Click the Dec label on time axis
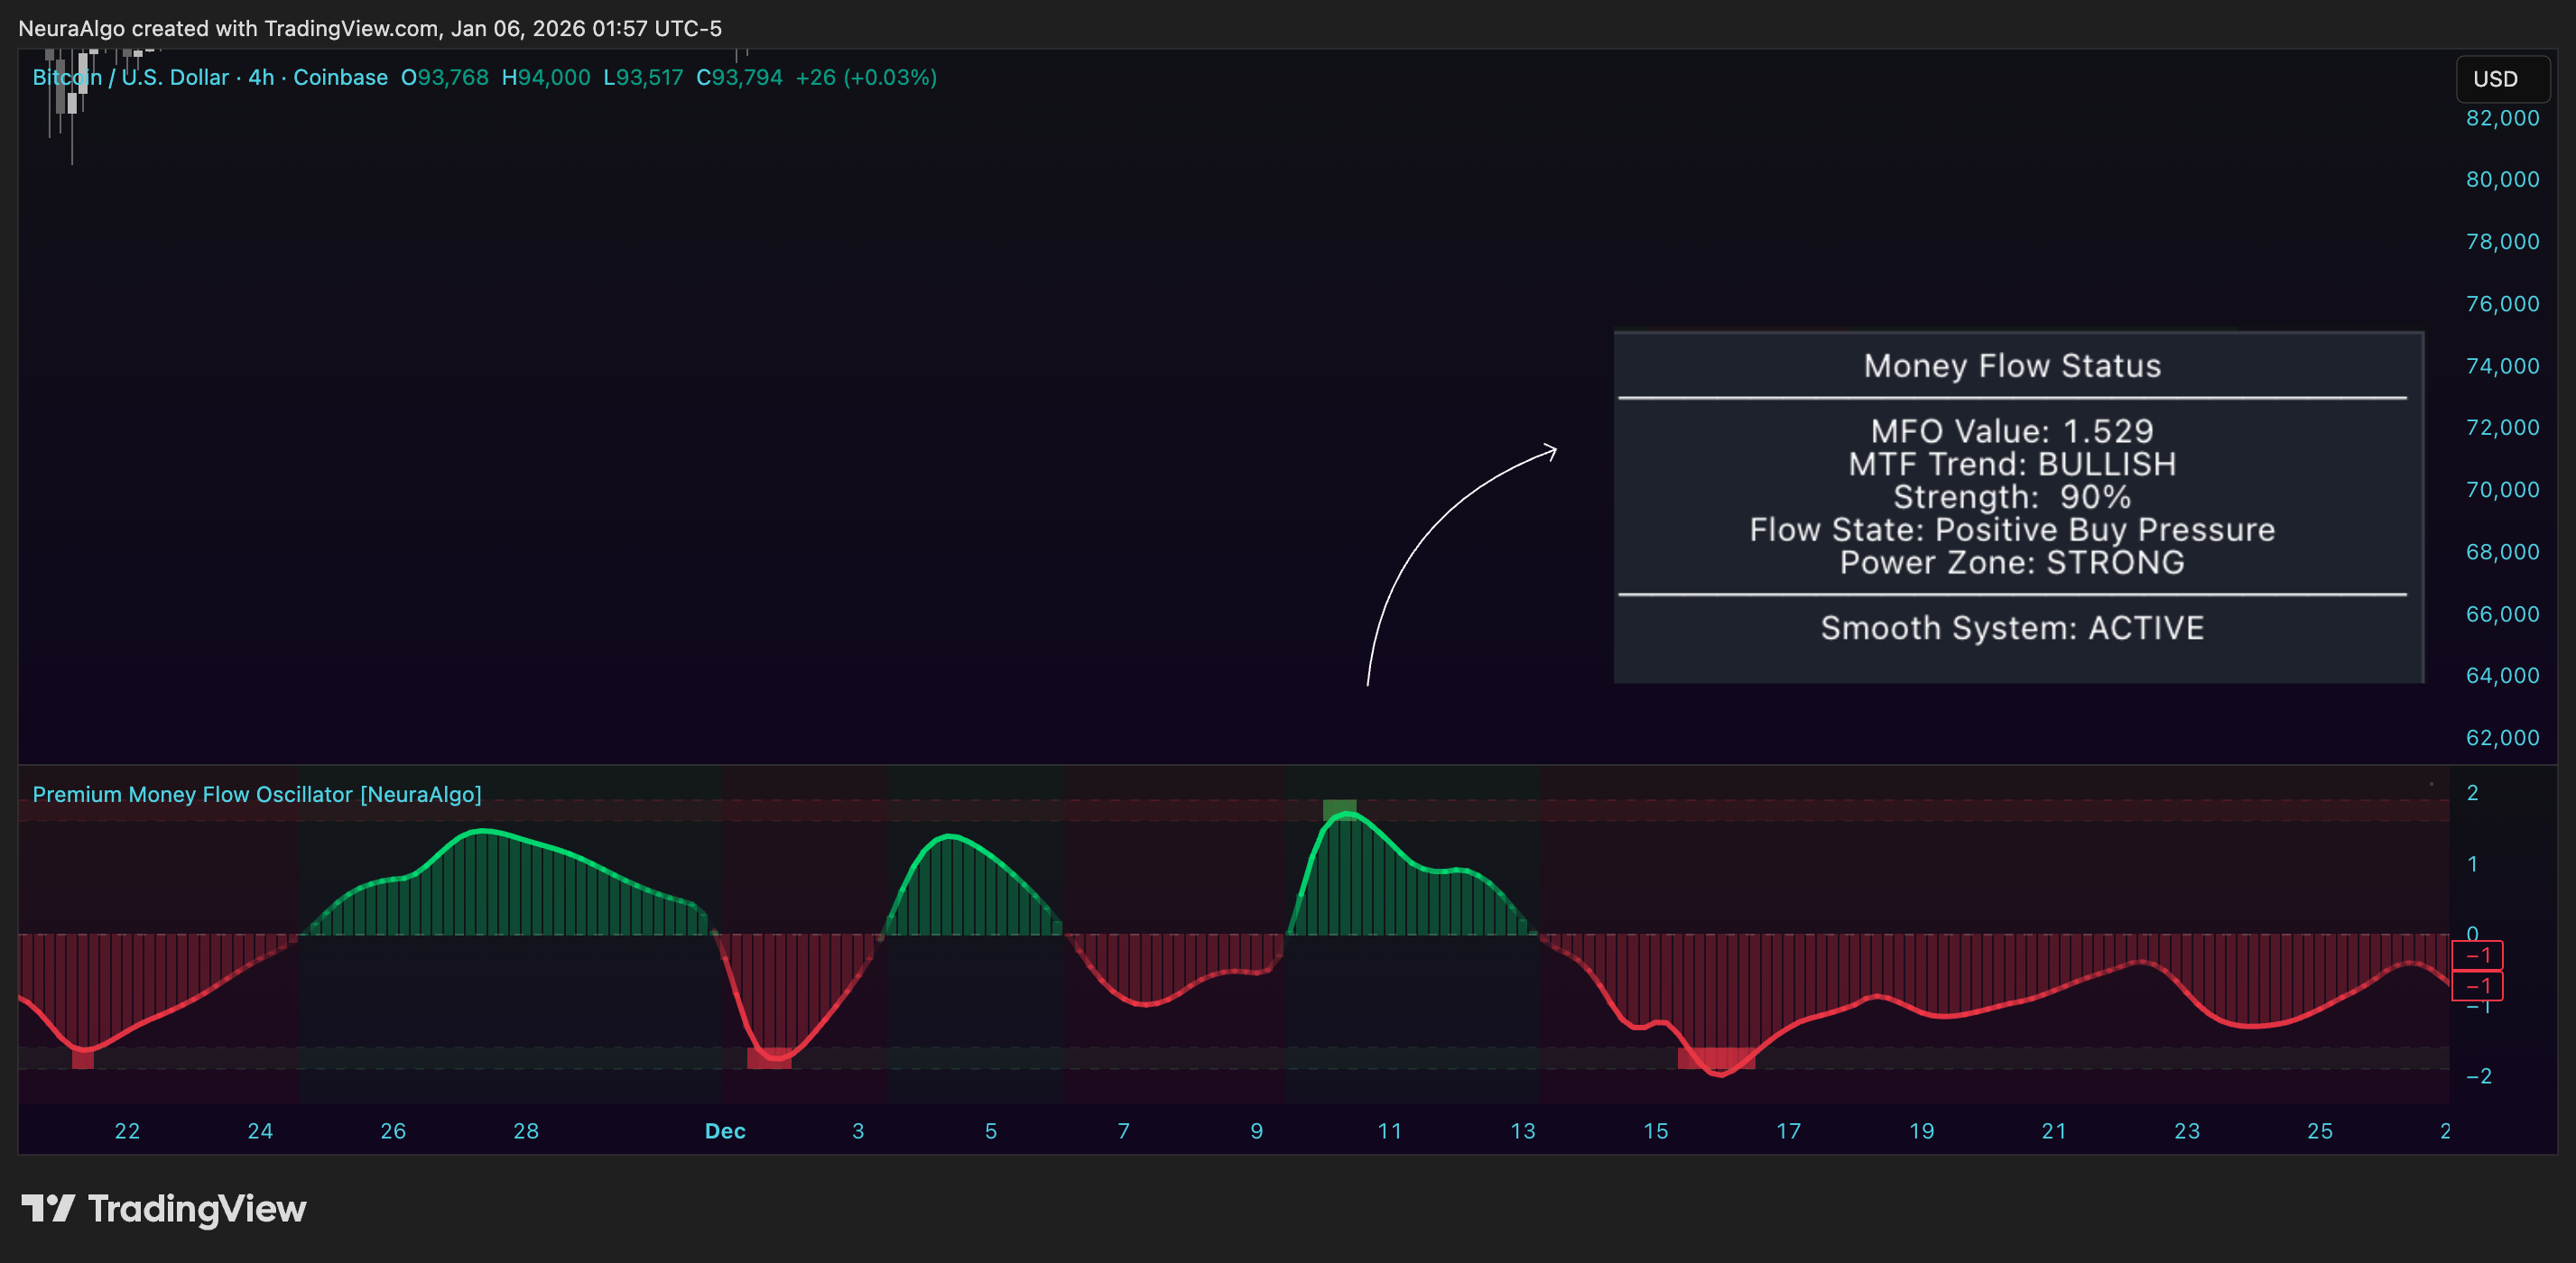 click(x=725, y=1131)
